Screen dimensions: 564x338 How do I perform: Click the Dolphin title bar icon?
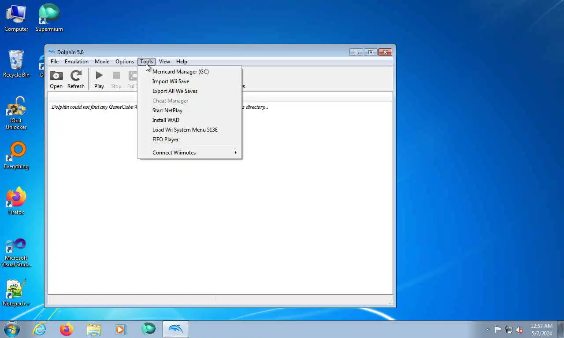(x=52, y=52)
